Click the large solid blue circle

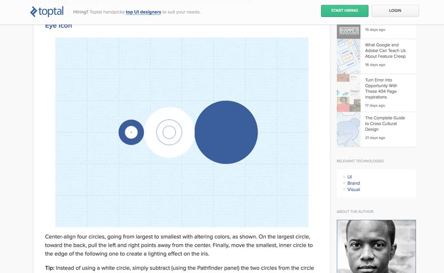coord(226,132)
